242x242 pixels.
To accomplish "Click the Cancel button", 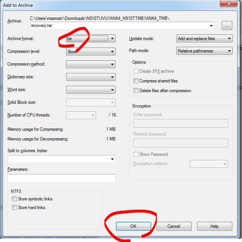I will 174,226.
